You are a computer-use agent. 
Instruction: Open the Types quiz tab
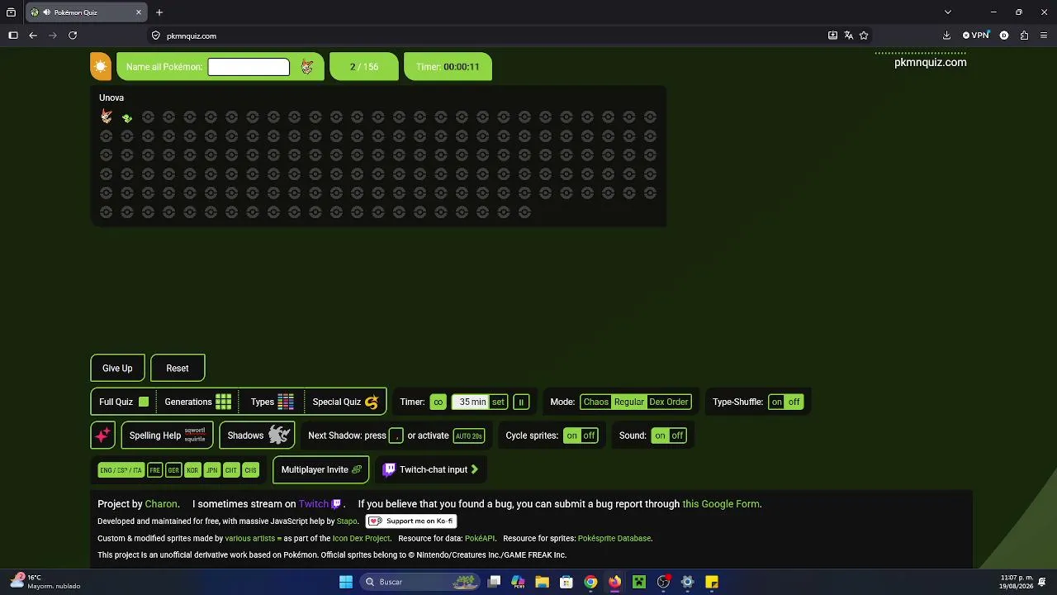coord(272,402)
